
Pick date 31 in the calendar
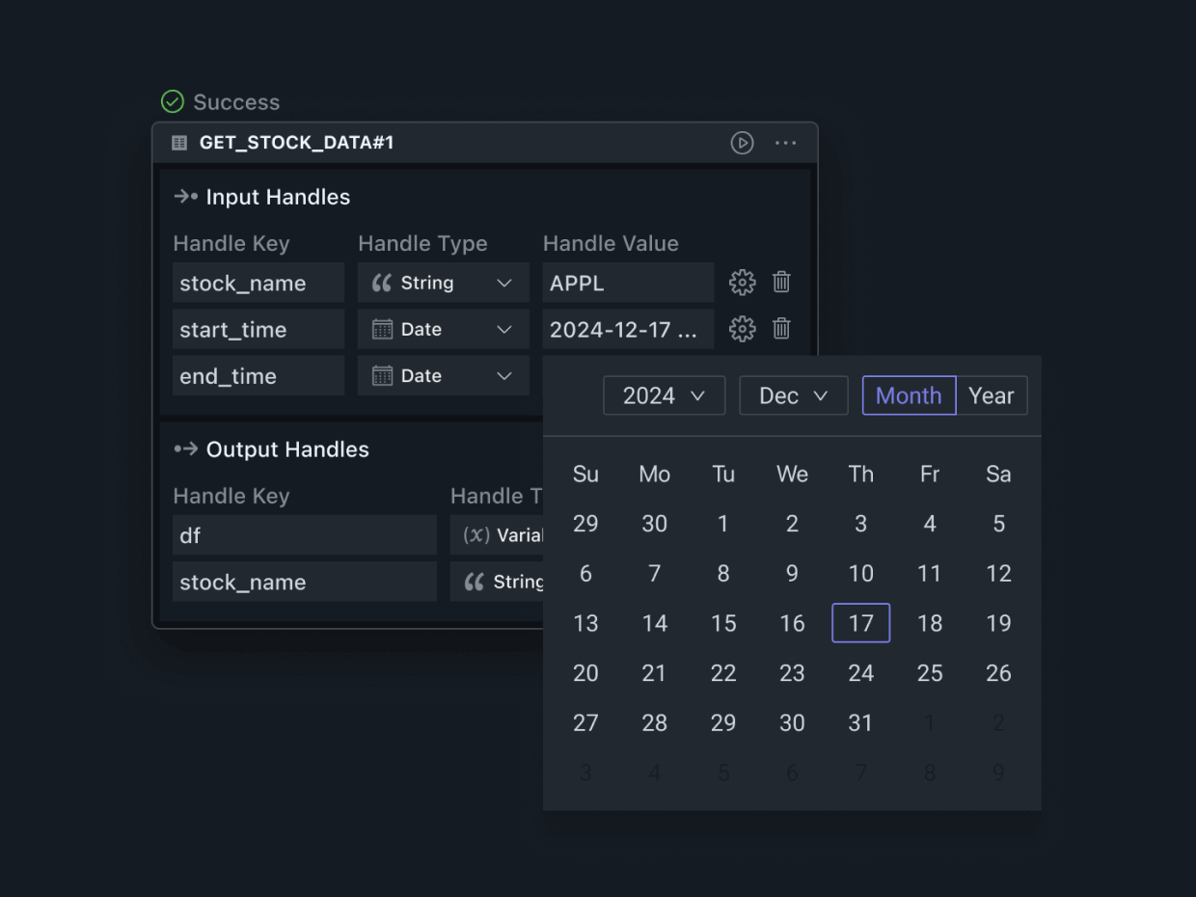coord(860,722)
